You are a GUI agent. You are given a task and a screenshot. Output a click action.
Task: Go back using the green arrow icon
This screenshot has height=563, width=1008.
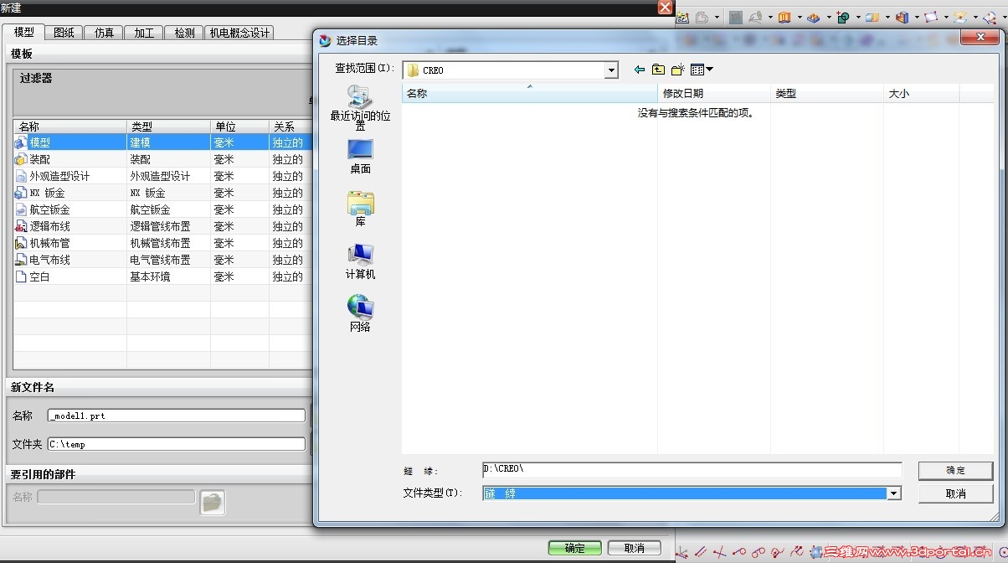[640, 70]
